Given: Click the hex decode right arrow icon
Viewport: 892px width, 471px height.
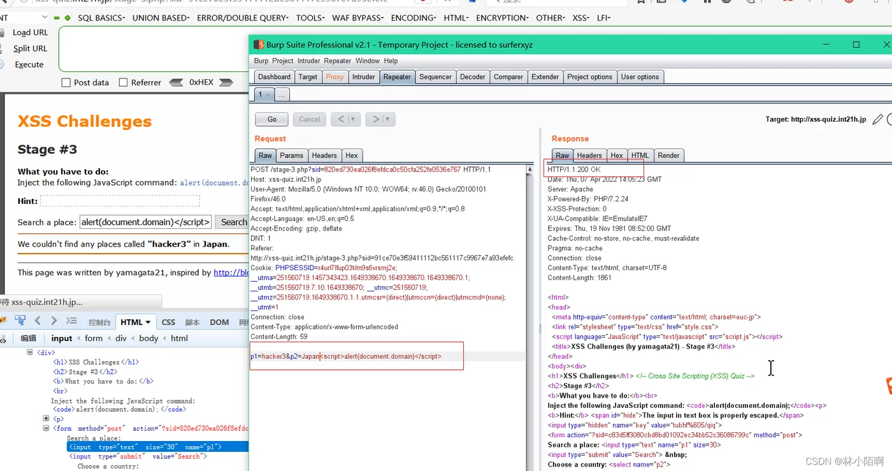Looking at the screenshot, I should pyautogui.click(x=226, y=82).
